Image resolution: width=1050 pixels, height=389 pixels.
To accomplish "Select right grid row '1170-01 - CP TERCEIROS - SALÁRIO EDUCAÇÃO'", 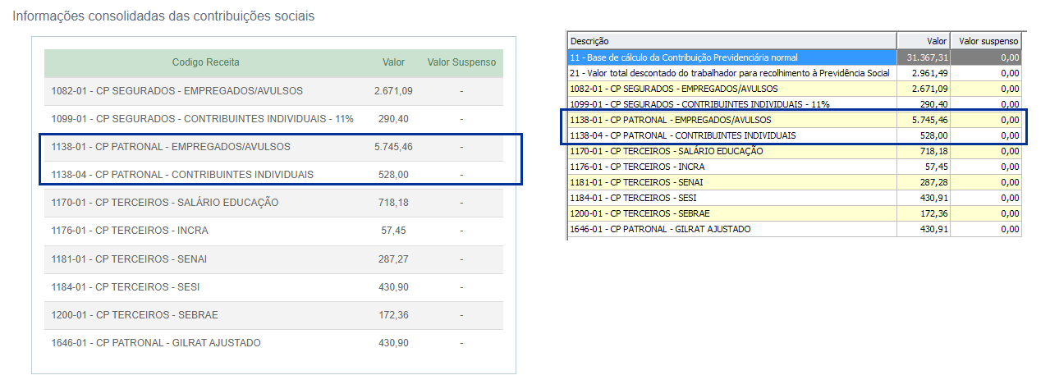I will pyautogui.click(x=795, y=151).
